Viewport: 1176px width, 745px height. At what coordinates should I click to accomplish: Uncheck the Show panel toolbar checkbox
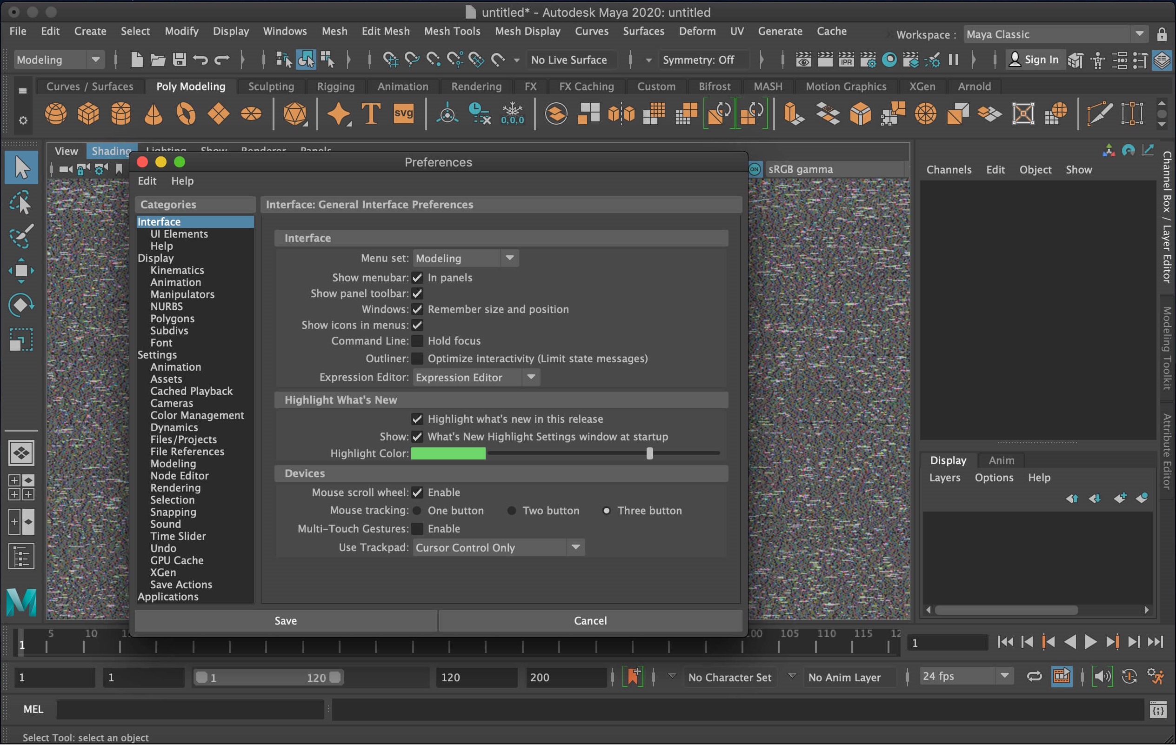click(417, 293)
